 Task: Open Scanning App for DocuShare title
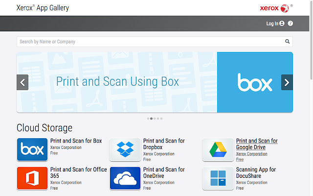pos(256,172)
